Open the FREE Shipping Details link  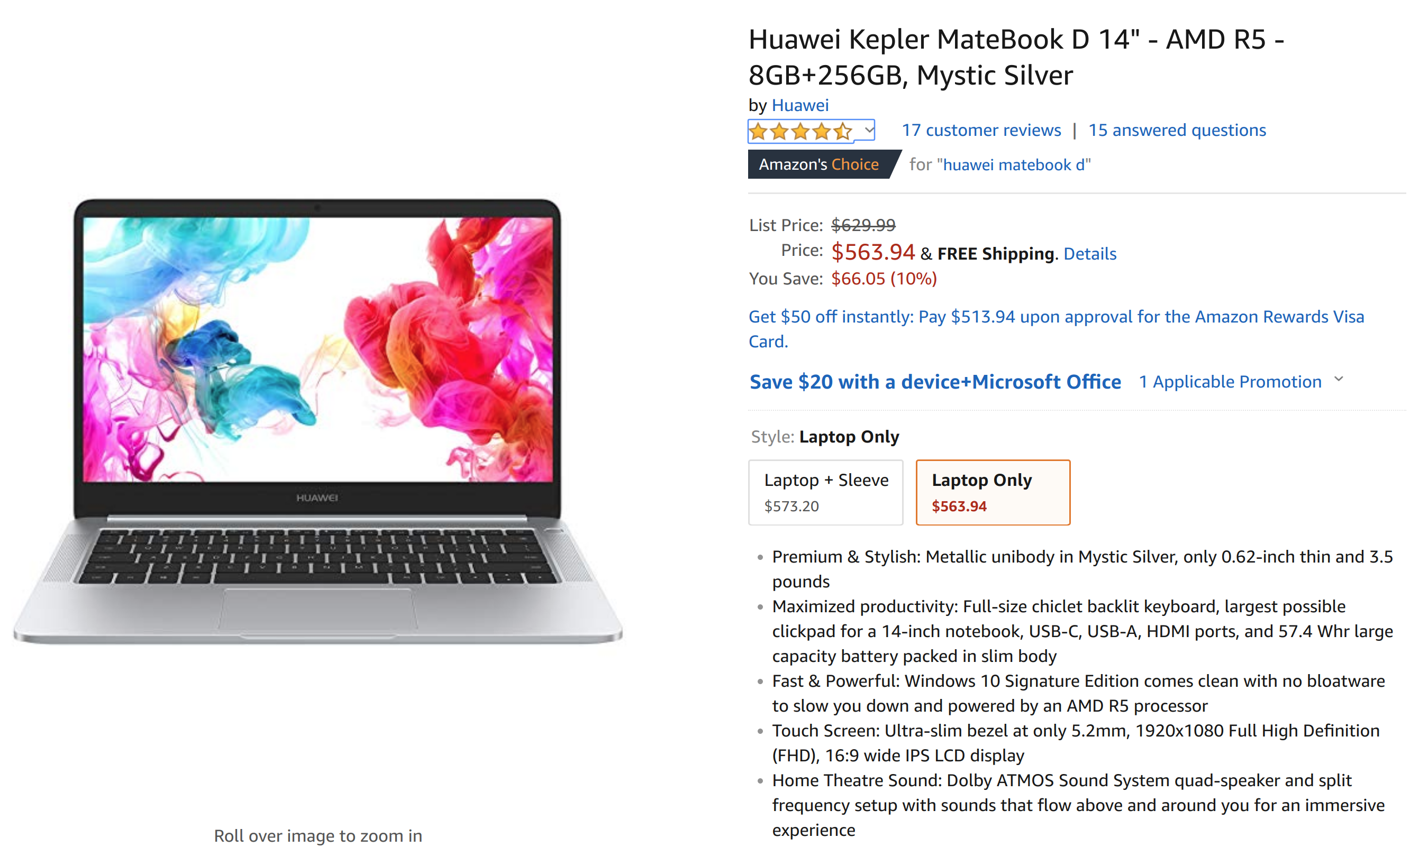coord(1089,253)
